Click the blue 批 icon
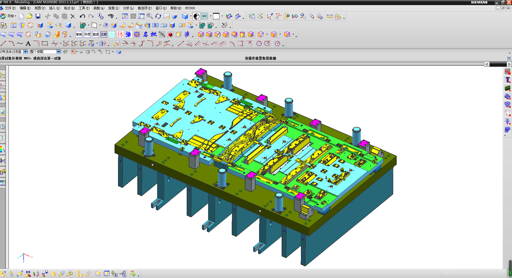Viewport: 512px width, 278px height. coord(154,34)
